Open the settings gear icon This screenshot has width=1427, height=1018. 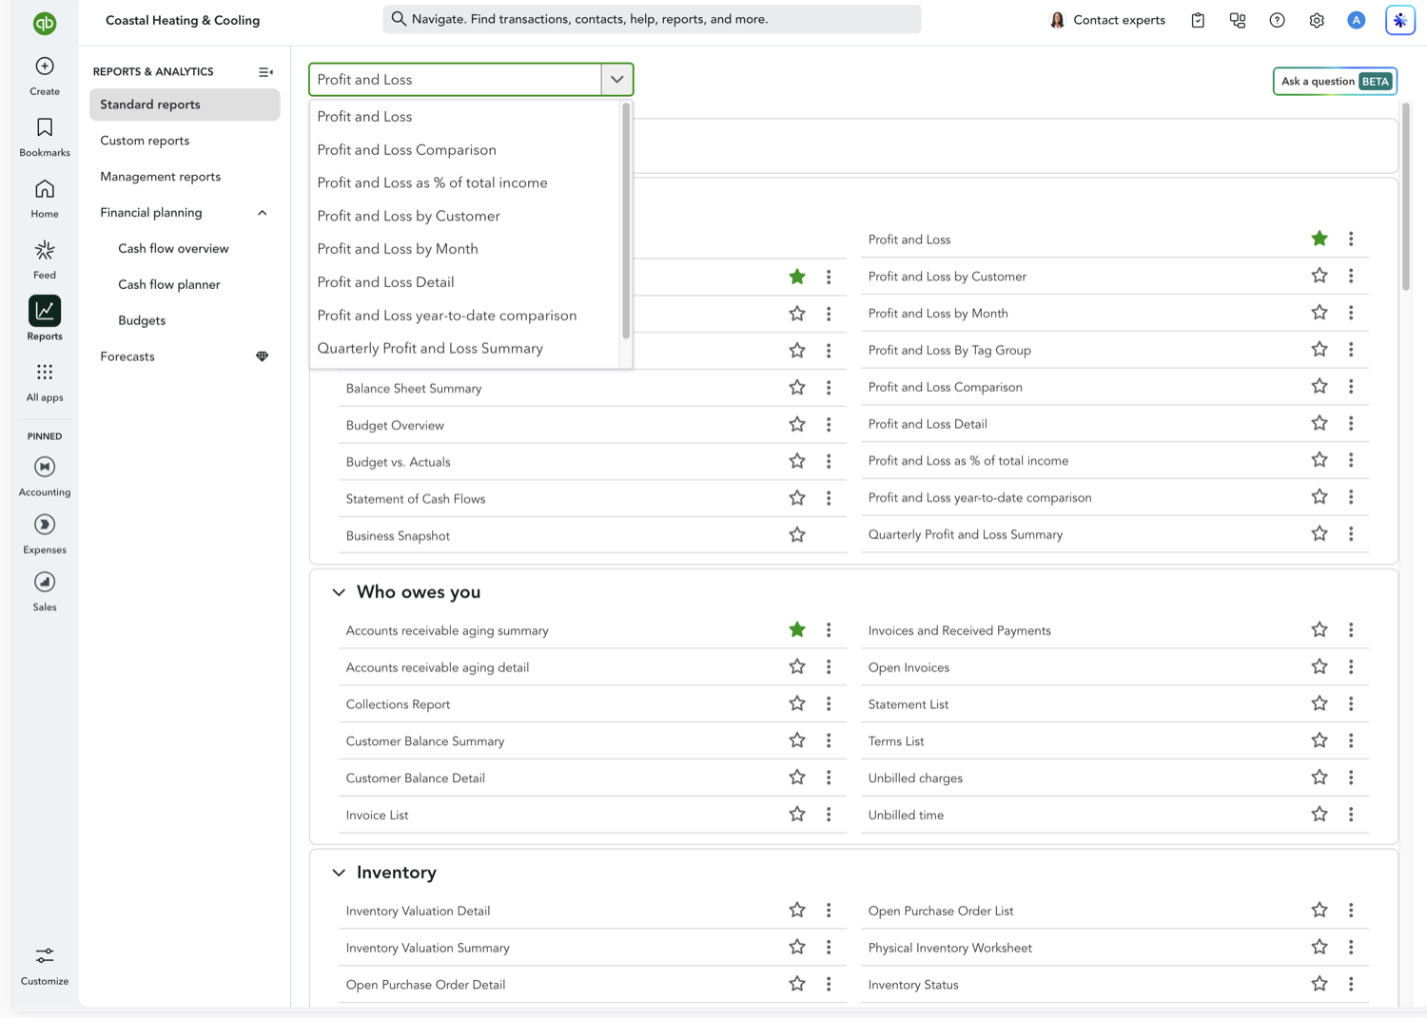point(1317,20)
